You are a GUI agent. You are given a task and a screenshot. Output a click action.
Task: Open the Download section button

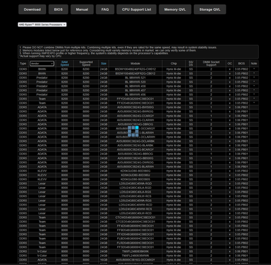[x=33, y=9]
